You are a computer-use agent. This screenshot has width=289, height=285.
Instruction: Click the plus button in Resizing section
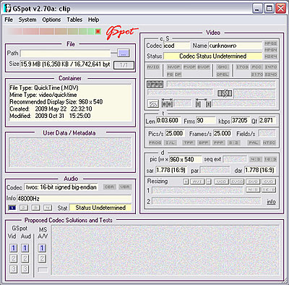click(x=186, y=182)
